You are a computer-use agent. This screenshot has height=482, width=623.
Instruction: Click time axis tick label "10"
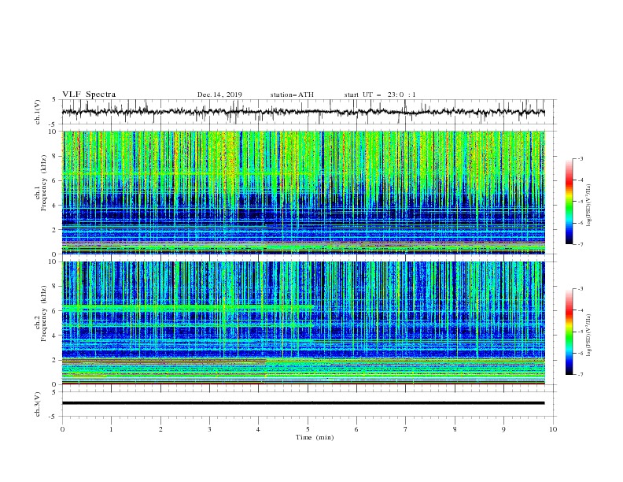(x=553, y=429)
